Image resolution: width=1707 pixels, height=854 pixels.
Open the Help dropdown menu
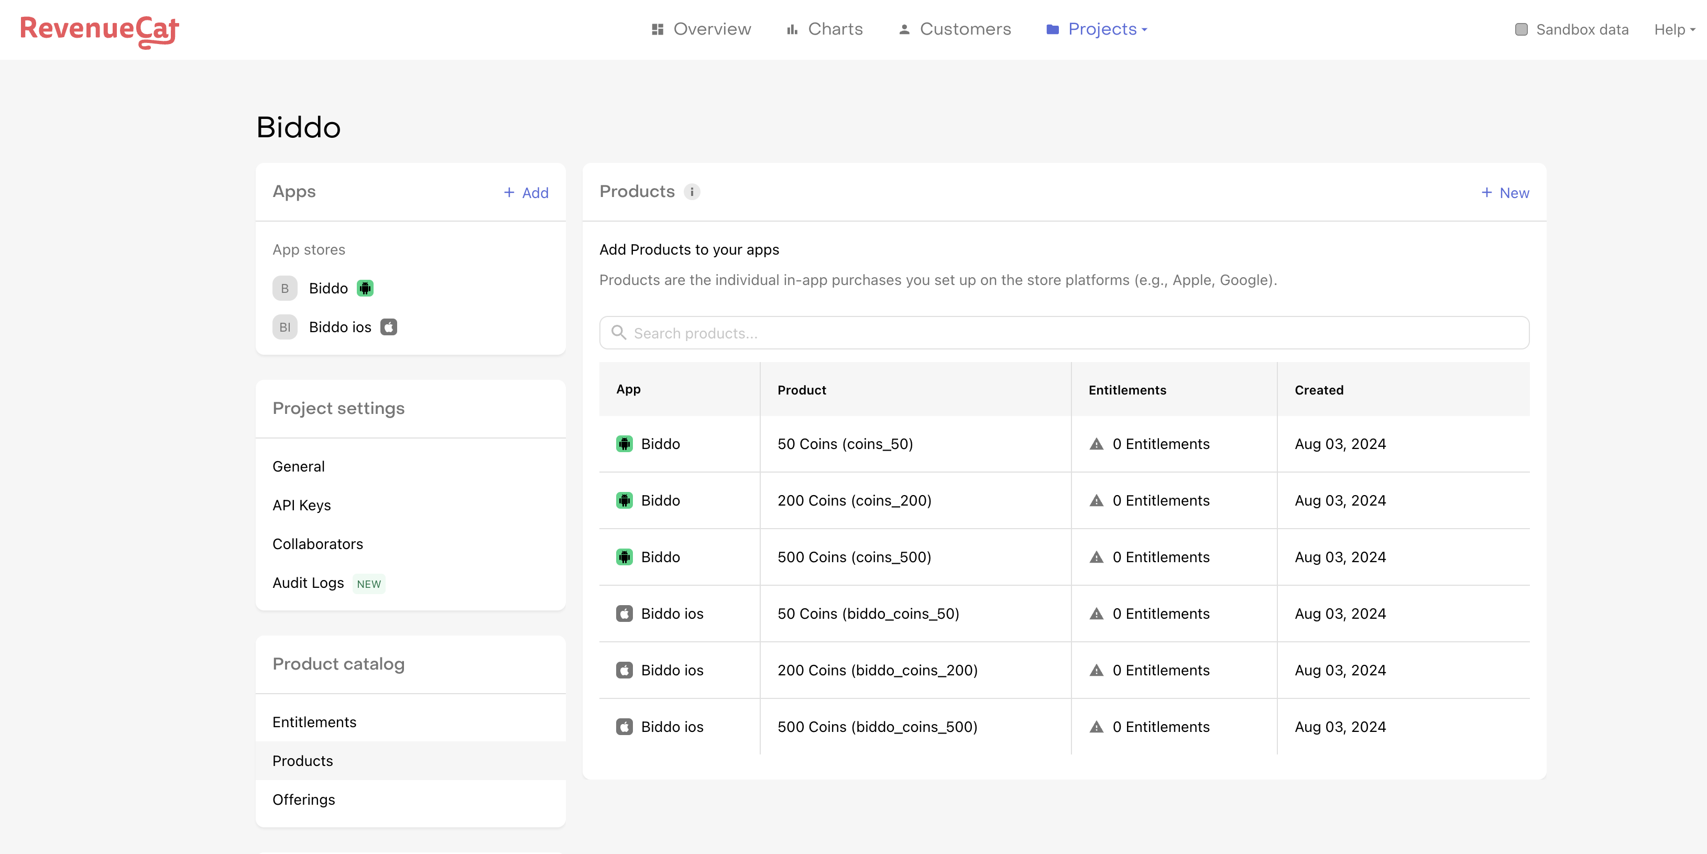click(1674, 29)
